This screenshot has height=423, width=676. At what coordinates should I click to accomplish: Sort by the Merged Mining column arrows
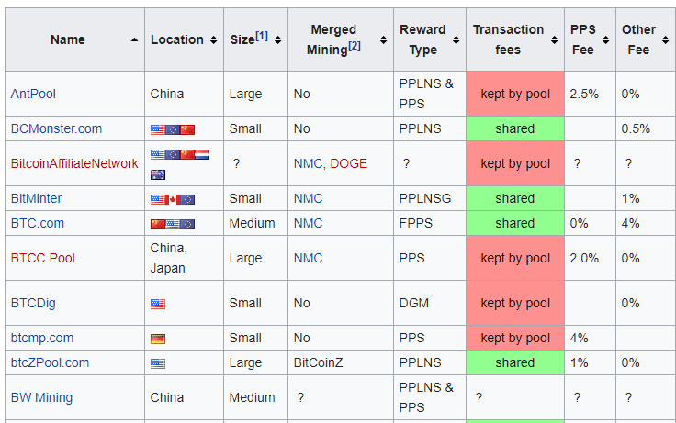(383, 40)
